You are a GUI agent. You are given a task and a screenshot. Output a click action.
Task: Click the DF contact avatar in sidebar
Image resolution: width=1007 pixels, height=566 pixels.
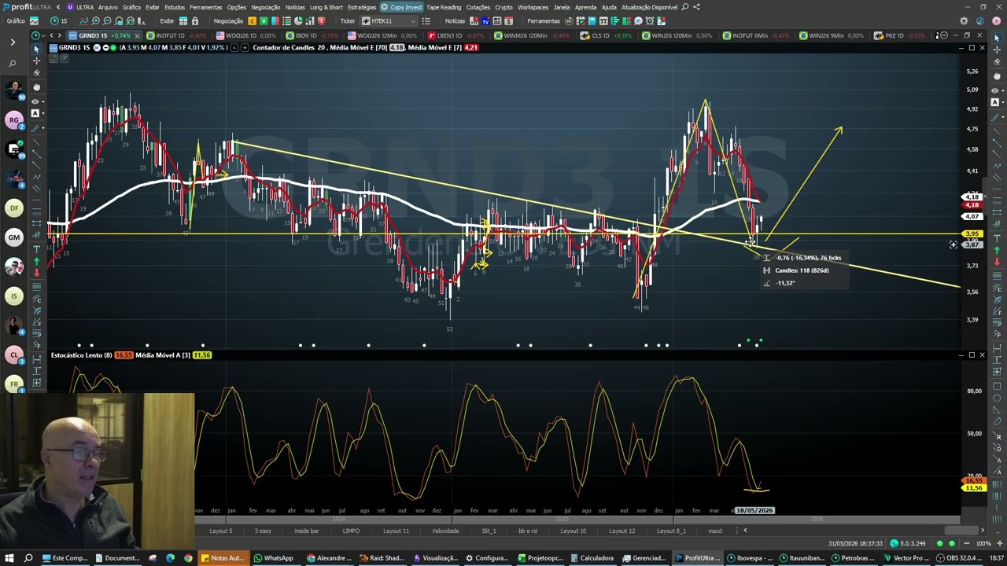13,208
